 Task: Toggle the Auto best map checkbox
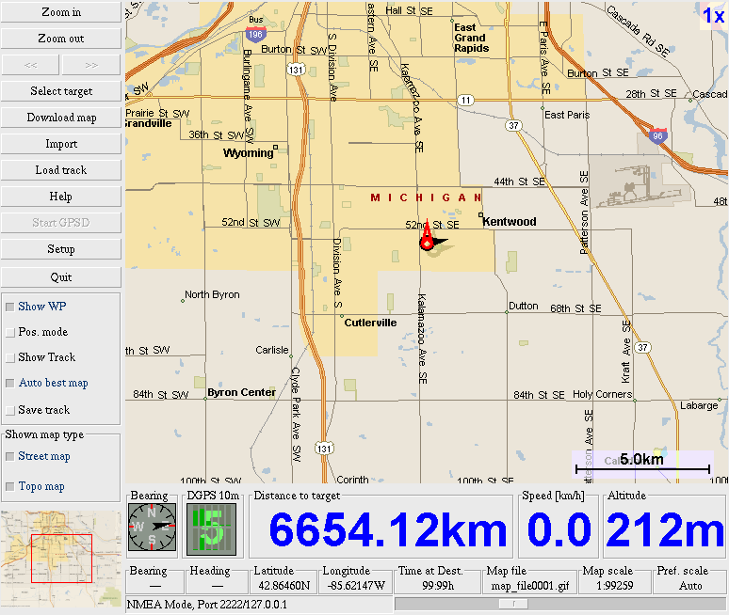[x=9, y=383]
